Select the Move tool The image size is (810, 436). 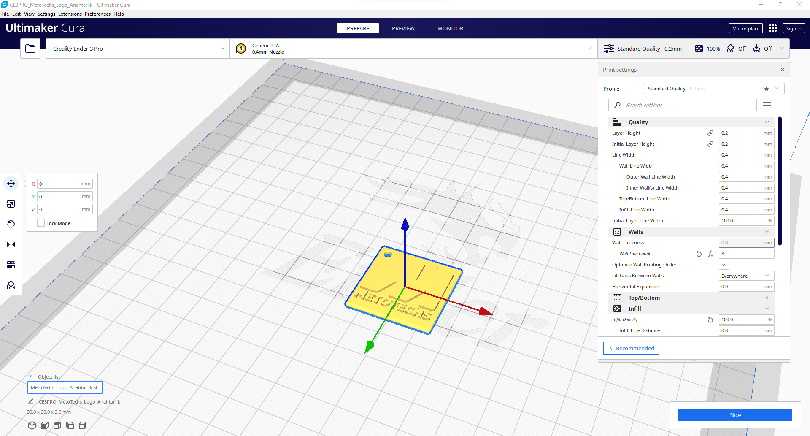point(11,184)
